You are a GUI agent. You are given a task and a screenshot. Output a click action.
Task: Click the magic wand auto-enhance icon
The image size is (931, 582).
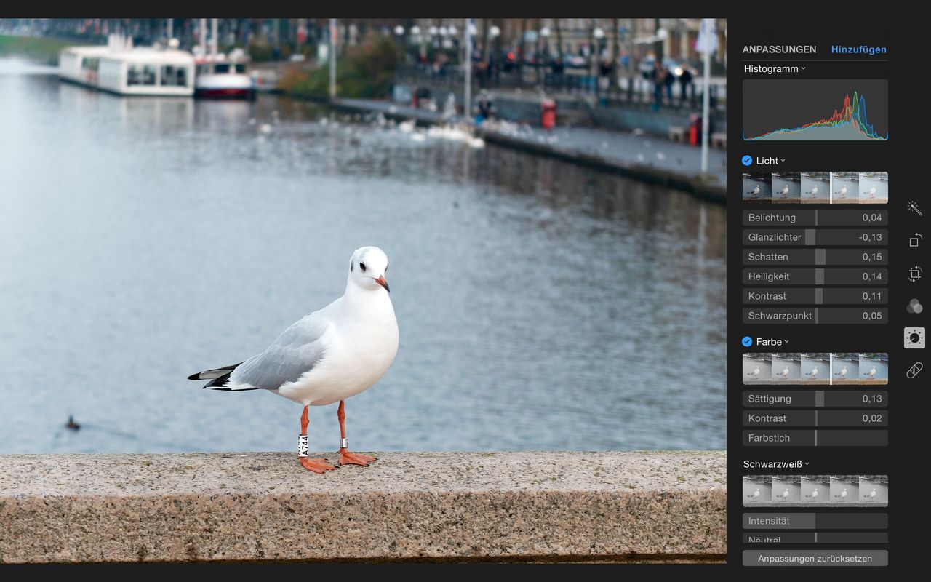click(x=914, y=209)
